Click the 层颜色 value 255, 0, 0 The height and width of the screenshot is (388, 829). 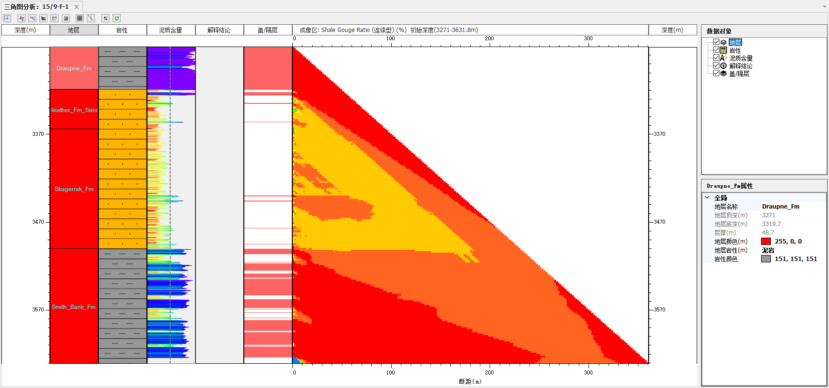pos(788,241)
